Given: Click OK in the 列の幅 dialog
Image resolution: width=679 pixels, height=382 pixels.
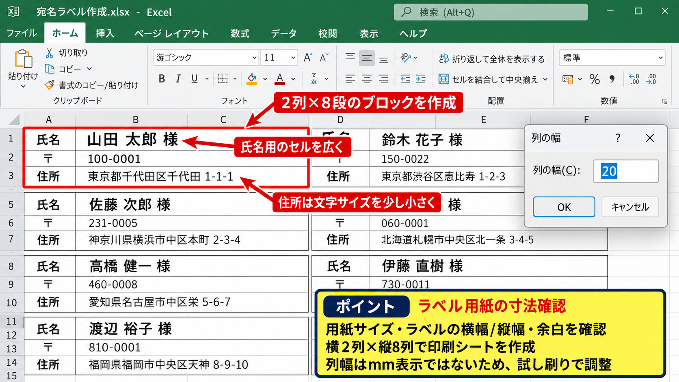Looking at the screenshot, I should [x=564, y=207].
